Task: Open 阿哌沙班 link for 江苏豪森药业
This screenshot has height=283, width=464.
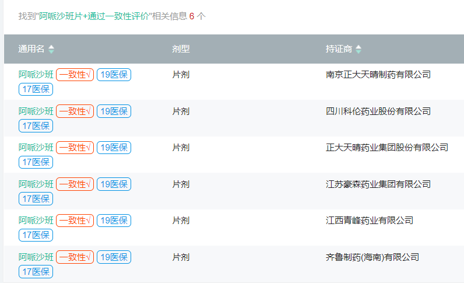Action: pos(36,184)
